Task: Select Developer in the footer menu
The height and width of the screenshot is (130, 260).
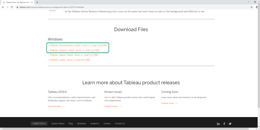Action: 82,123
